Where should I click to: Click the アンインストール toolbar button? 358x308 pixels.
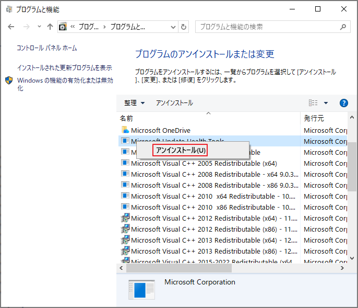click(174, 102)
